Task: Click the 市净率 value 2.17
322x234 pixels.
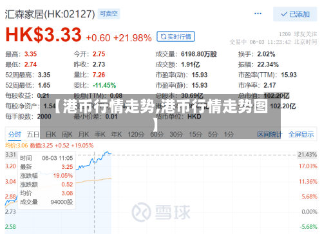Action: [270, 85]
